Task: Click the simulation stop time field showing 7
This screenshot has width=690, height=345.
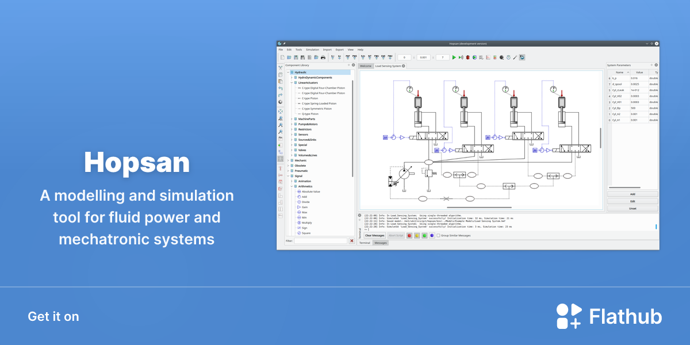Action: pyautogui.click(x=442, y=57)
